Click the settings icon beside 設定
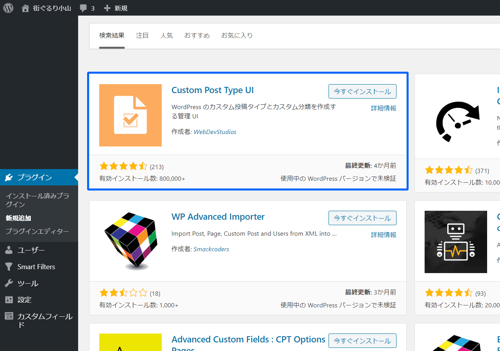Screen dimensions: 500x351 [x=9, y=300]
